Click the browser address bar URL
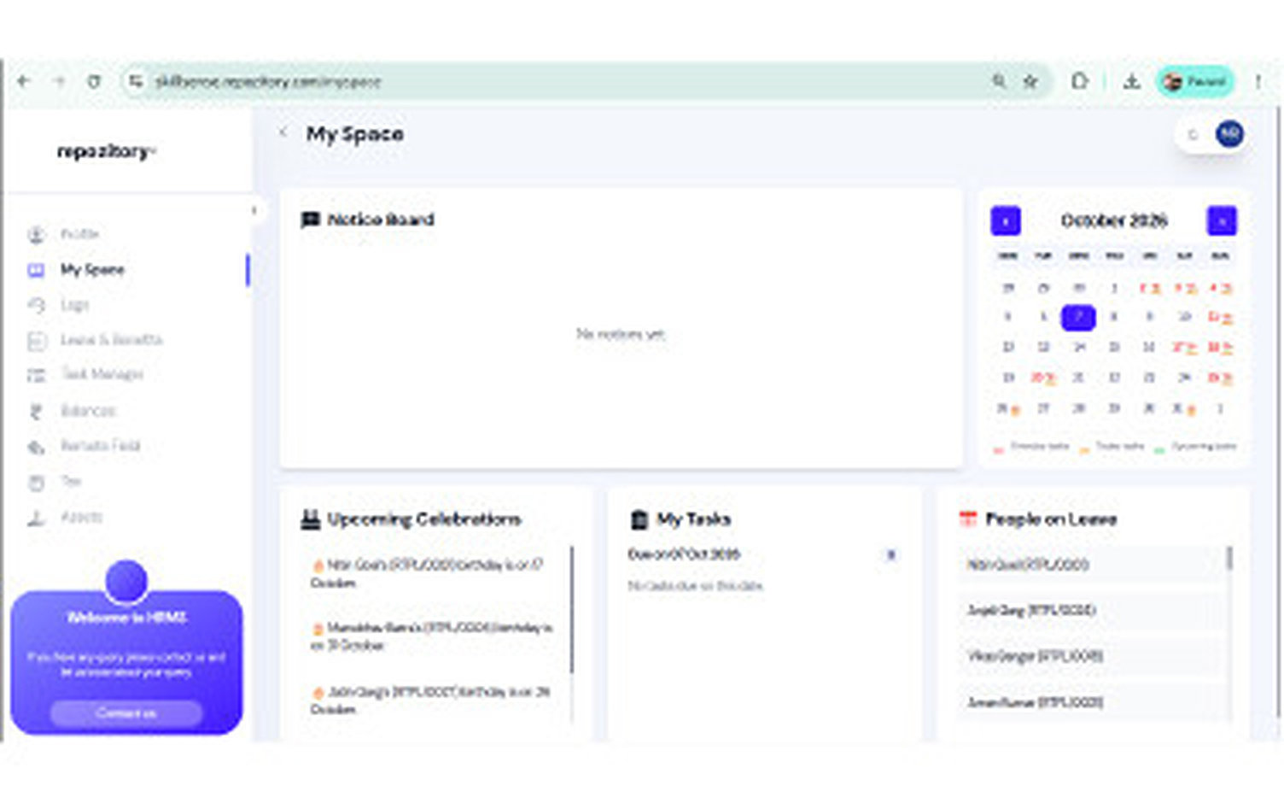1284x803 pixels. coord(268,82)
